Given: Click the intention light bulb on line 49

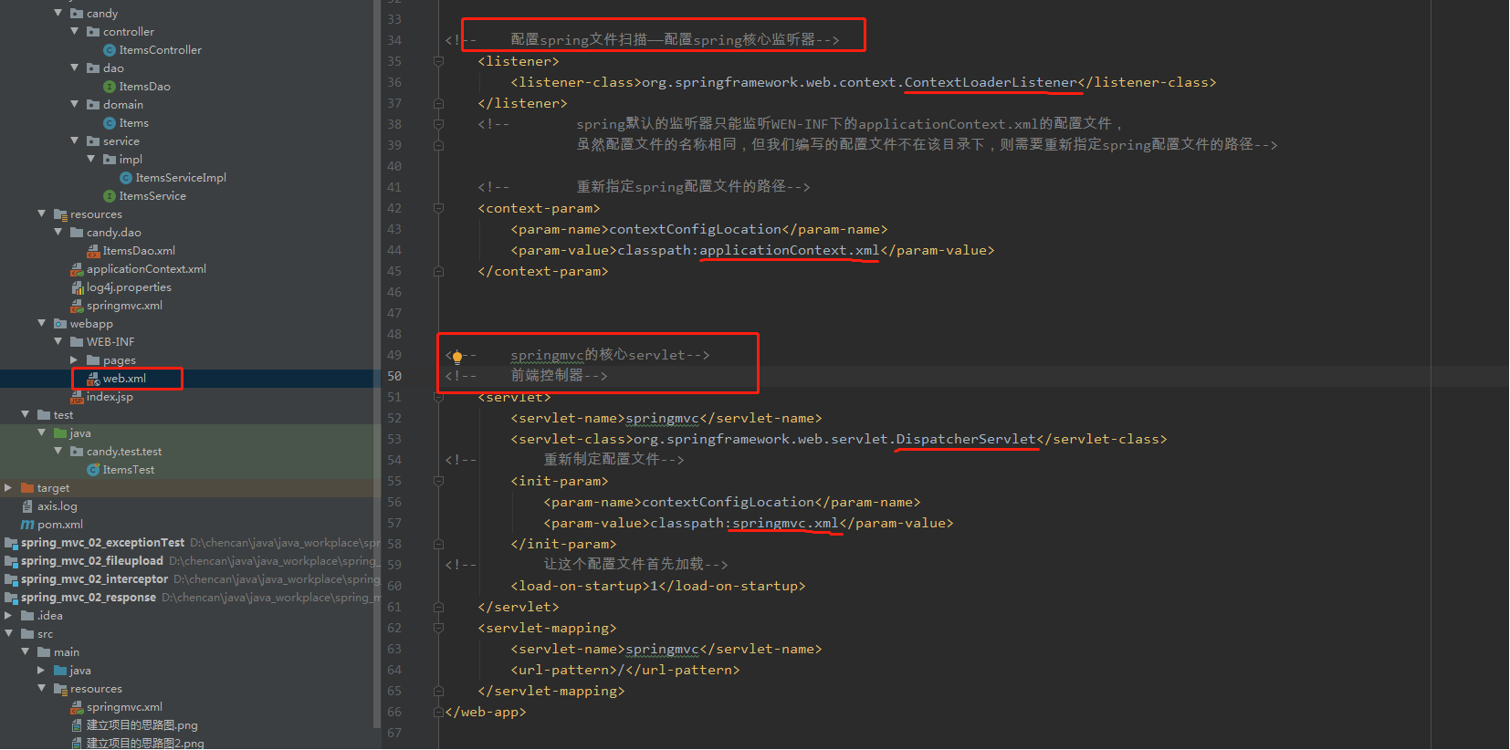Looking at the screenshot, I should coord(457,357).
